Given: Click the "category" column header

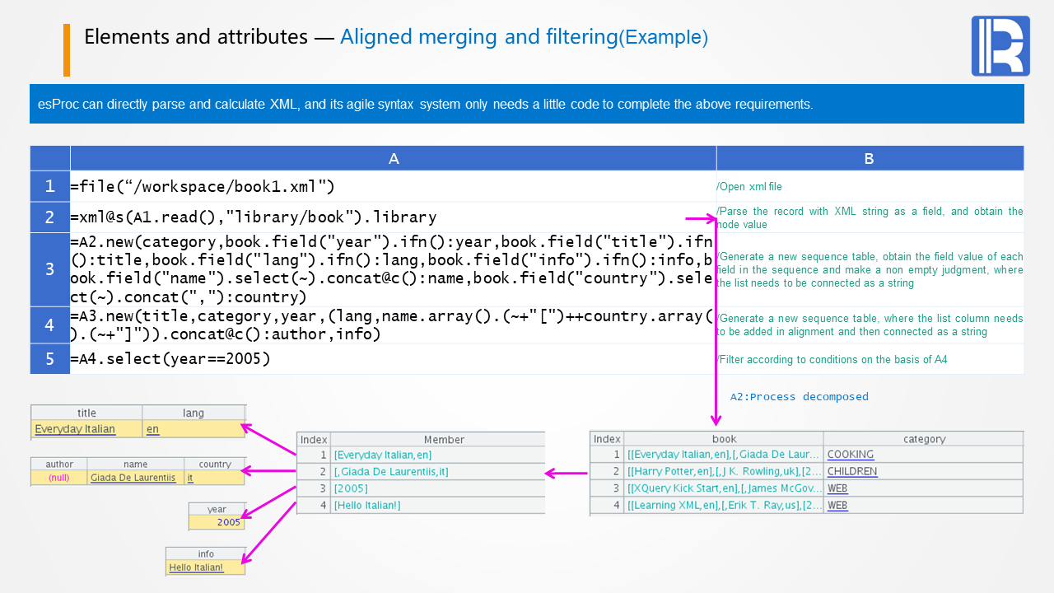Looking at the screenshot, I should pos(924,439).
